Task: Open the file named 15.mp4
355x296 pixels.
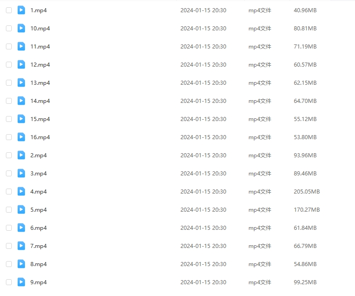Action: tap(40, 119)
